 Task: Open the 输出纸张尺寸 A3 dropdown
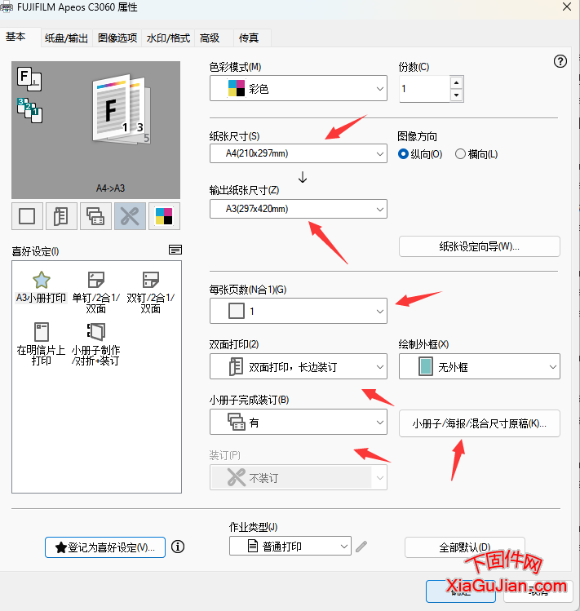(299, 209)
